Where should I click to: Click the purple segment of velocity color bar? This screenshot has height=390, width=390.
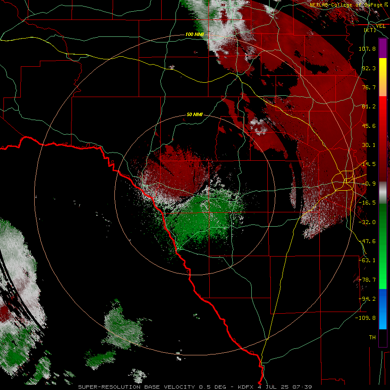pos(383,49)
